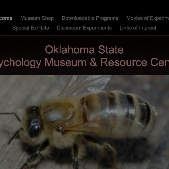Go to the Museum Shop page
This screenshot has width=169, height=169.
coord(37,18)
